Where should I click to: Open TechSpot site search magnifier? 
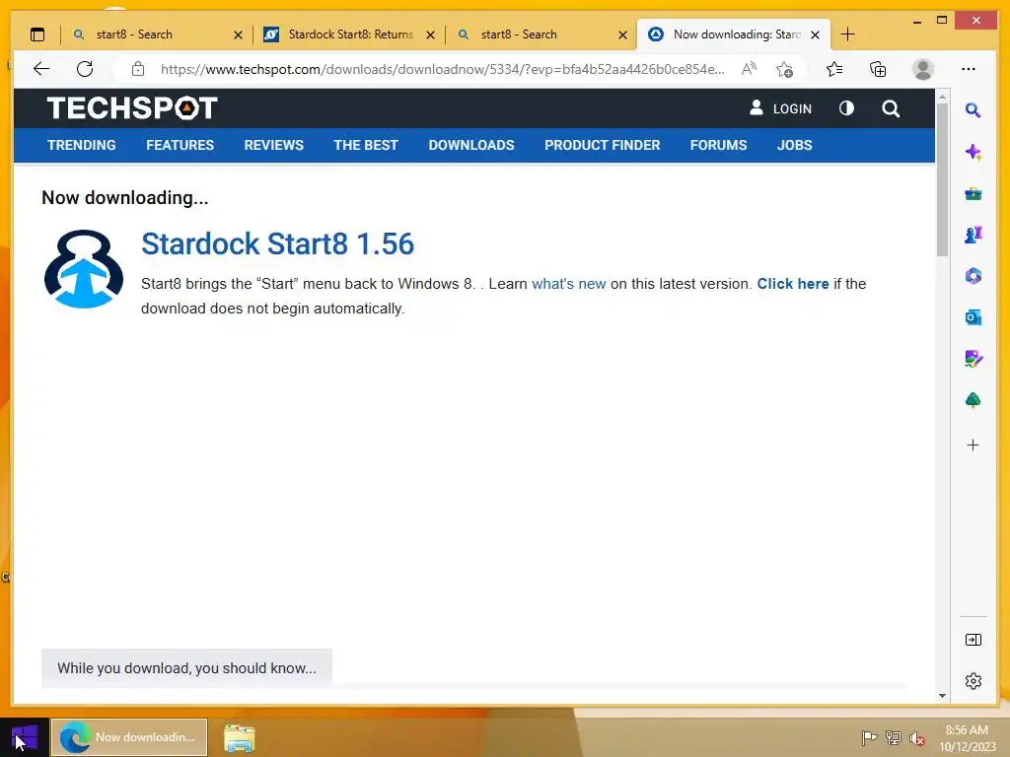coord(891,108)
